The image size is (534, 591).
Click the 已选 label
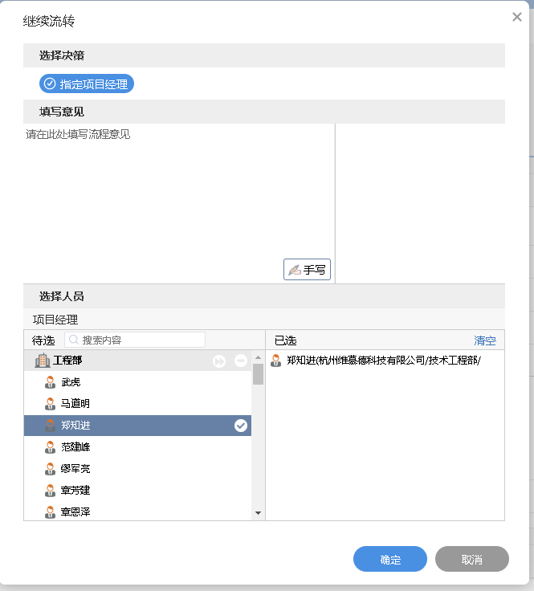(x=286, y=340)
